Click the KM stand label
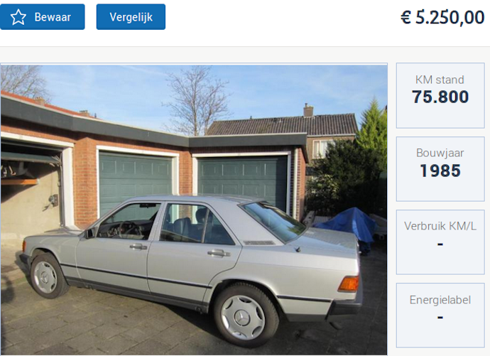The width and height of the screenshot is (490, 356). click(440, 80)
